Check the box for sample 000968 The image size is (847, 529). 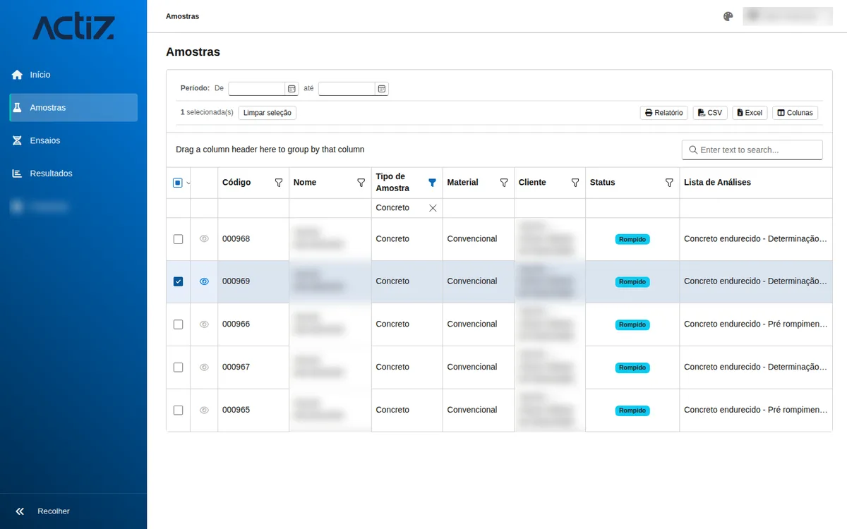[x=178, y=239]
